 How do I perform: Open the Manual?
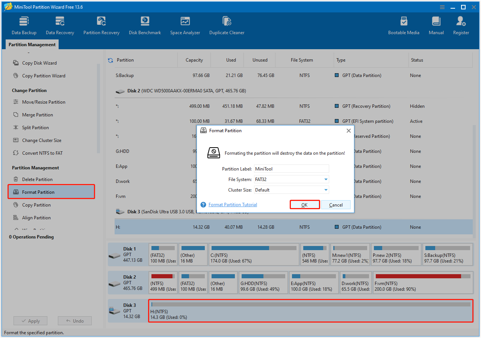(x=436, y=26)
